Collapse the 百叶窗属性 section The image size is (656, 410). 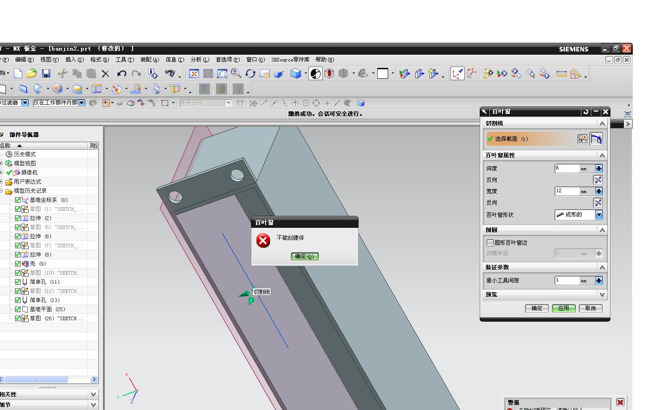click(602, 155)
